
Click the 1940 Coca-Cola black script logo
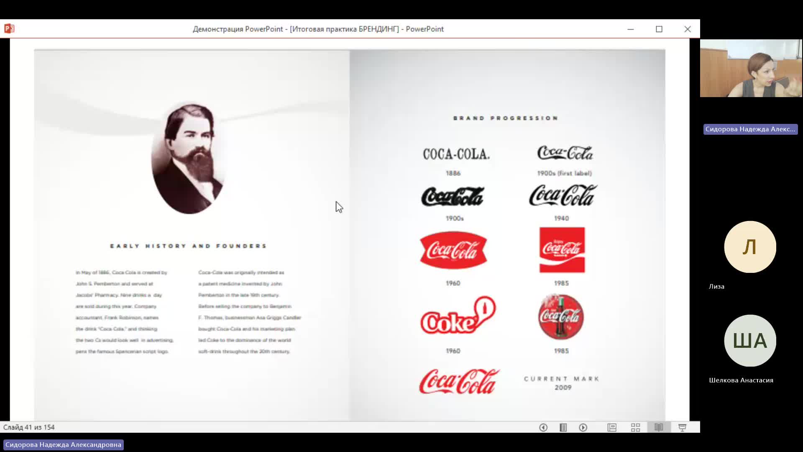click(563, 195)
